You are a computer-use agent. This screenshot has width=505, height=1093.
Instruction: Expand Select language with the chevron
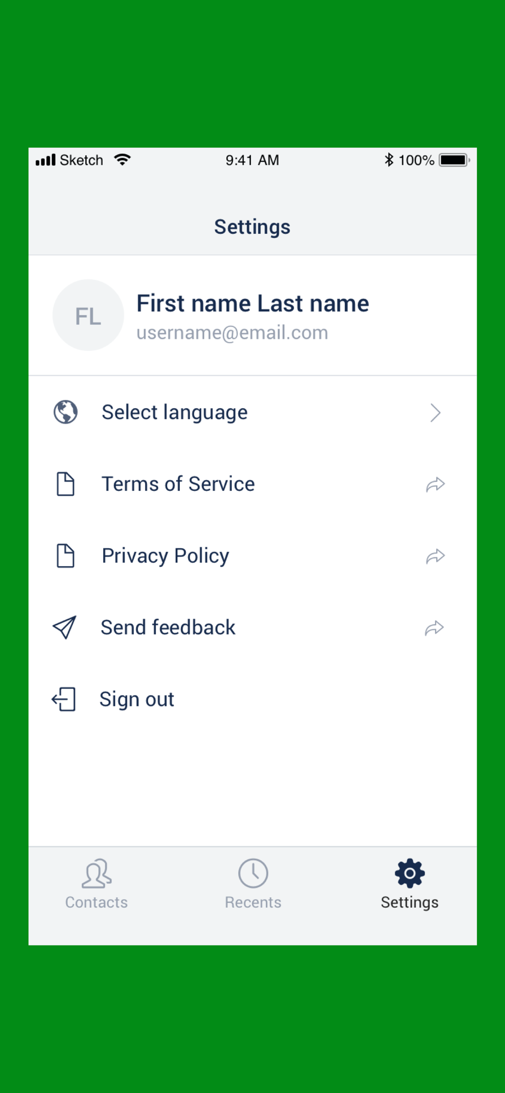435,413
